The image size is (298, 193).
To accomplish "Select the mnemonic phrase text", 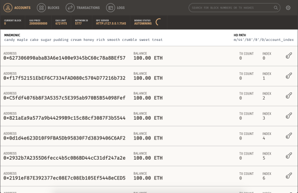I will tap(83, 40).
